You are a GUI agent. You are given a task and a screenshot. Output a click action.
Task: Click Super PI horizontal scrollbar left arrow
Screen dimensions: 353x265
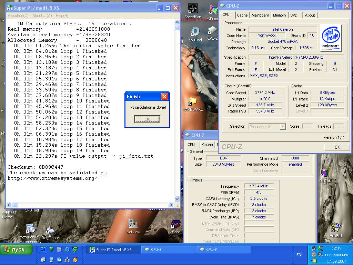(9, 205)
